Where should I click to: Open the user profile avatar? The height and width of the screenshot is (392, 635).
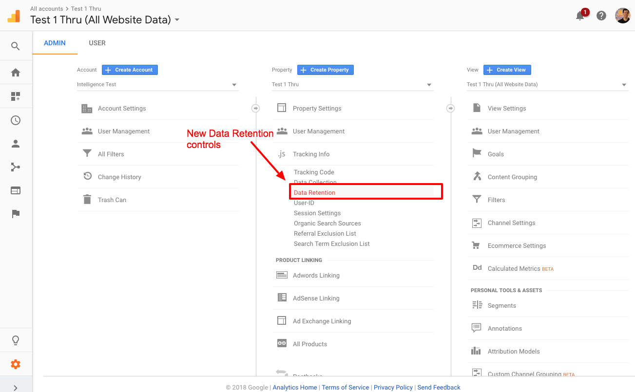(x=623, y=16)
